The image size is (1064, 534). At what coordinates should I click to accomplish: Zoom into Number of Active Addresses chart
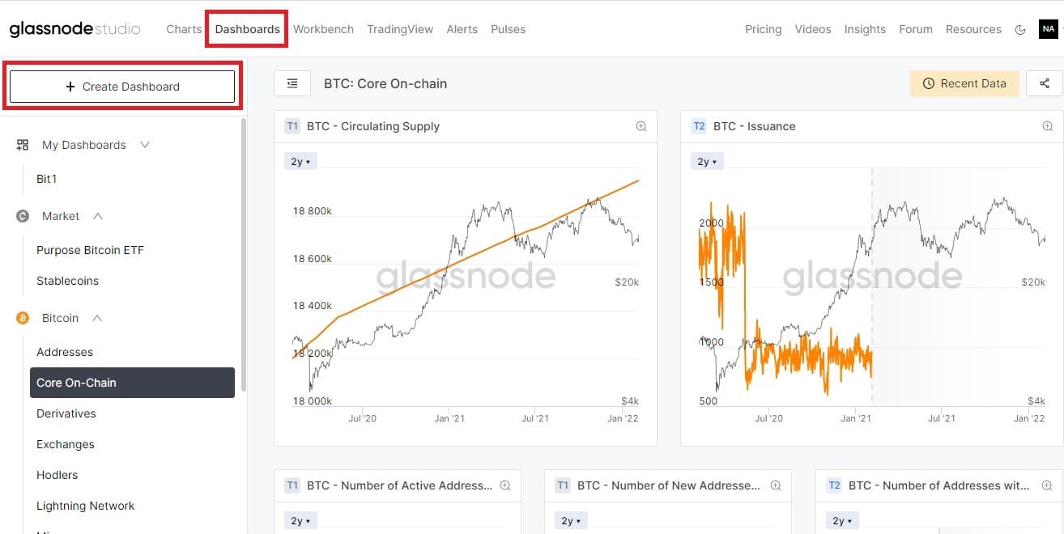click(x=505, y=485)
